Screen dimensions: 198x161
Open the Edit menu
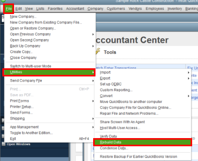point(18,9)
